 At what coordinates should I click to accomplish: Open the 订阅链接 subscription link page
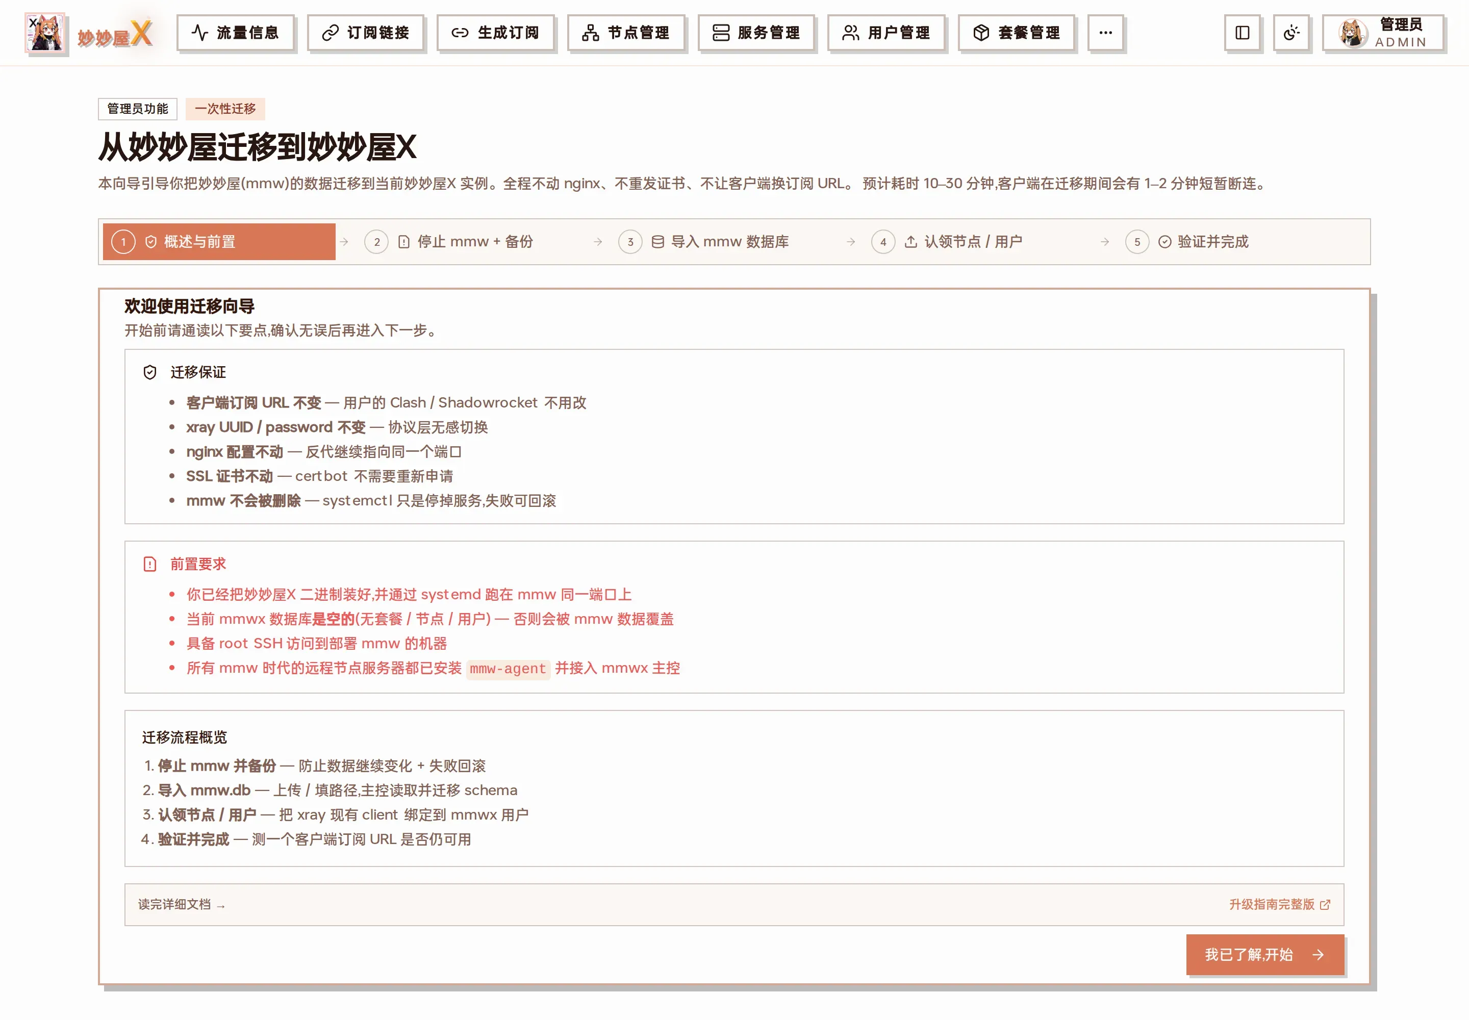tap(366, 33)
